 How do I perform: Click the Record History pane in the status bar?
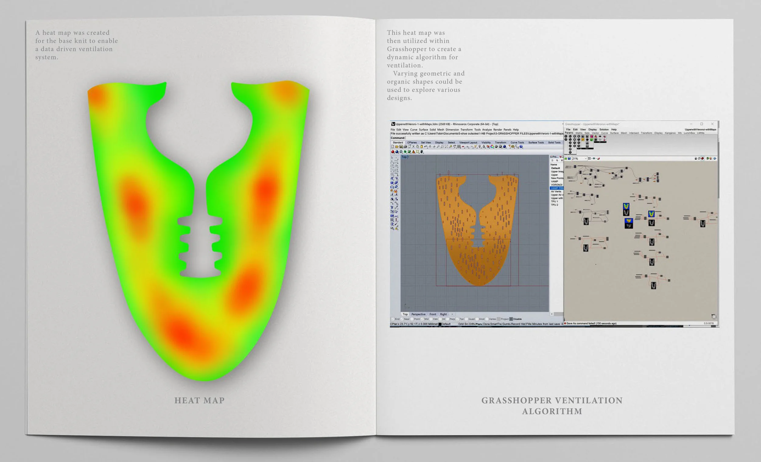pyautogui.click(x=518, y=324)
